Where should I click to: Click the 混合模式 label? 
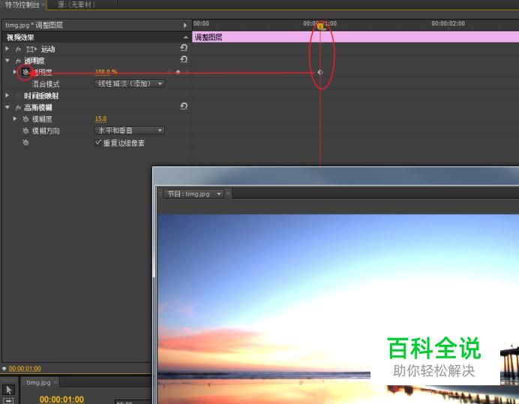[x=46, y=84]
